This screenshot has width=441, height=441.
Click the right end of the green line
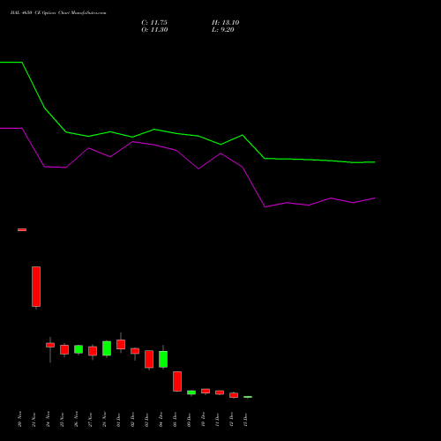point(375,162)
